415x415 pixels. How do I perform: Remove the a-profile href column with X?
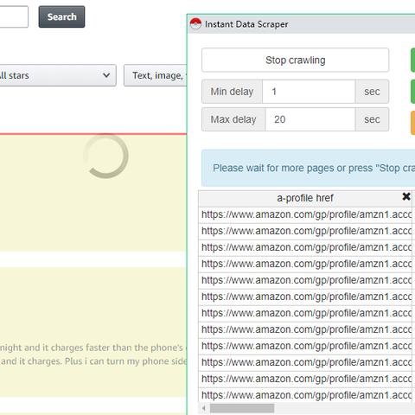pos(406,196)
